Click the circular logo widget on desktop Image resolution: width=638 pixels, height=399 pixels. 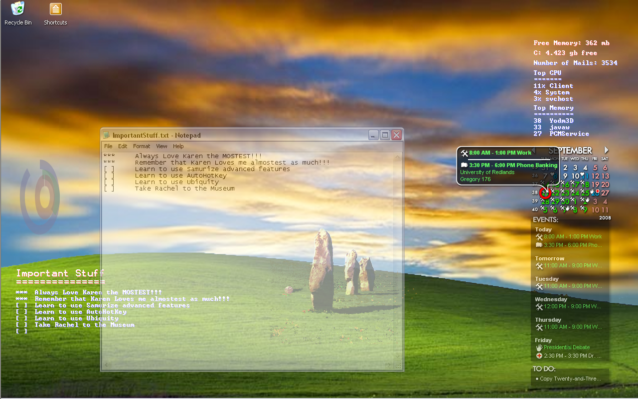40,197
